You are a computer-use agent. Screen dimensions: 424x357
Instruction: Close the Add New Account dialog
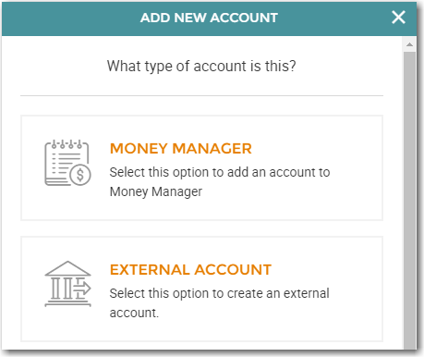pos(398,18)
